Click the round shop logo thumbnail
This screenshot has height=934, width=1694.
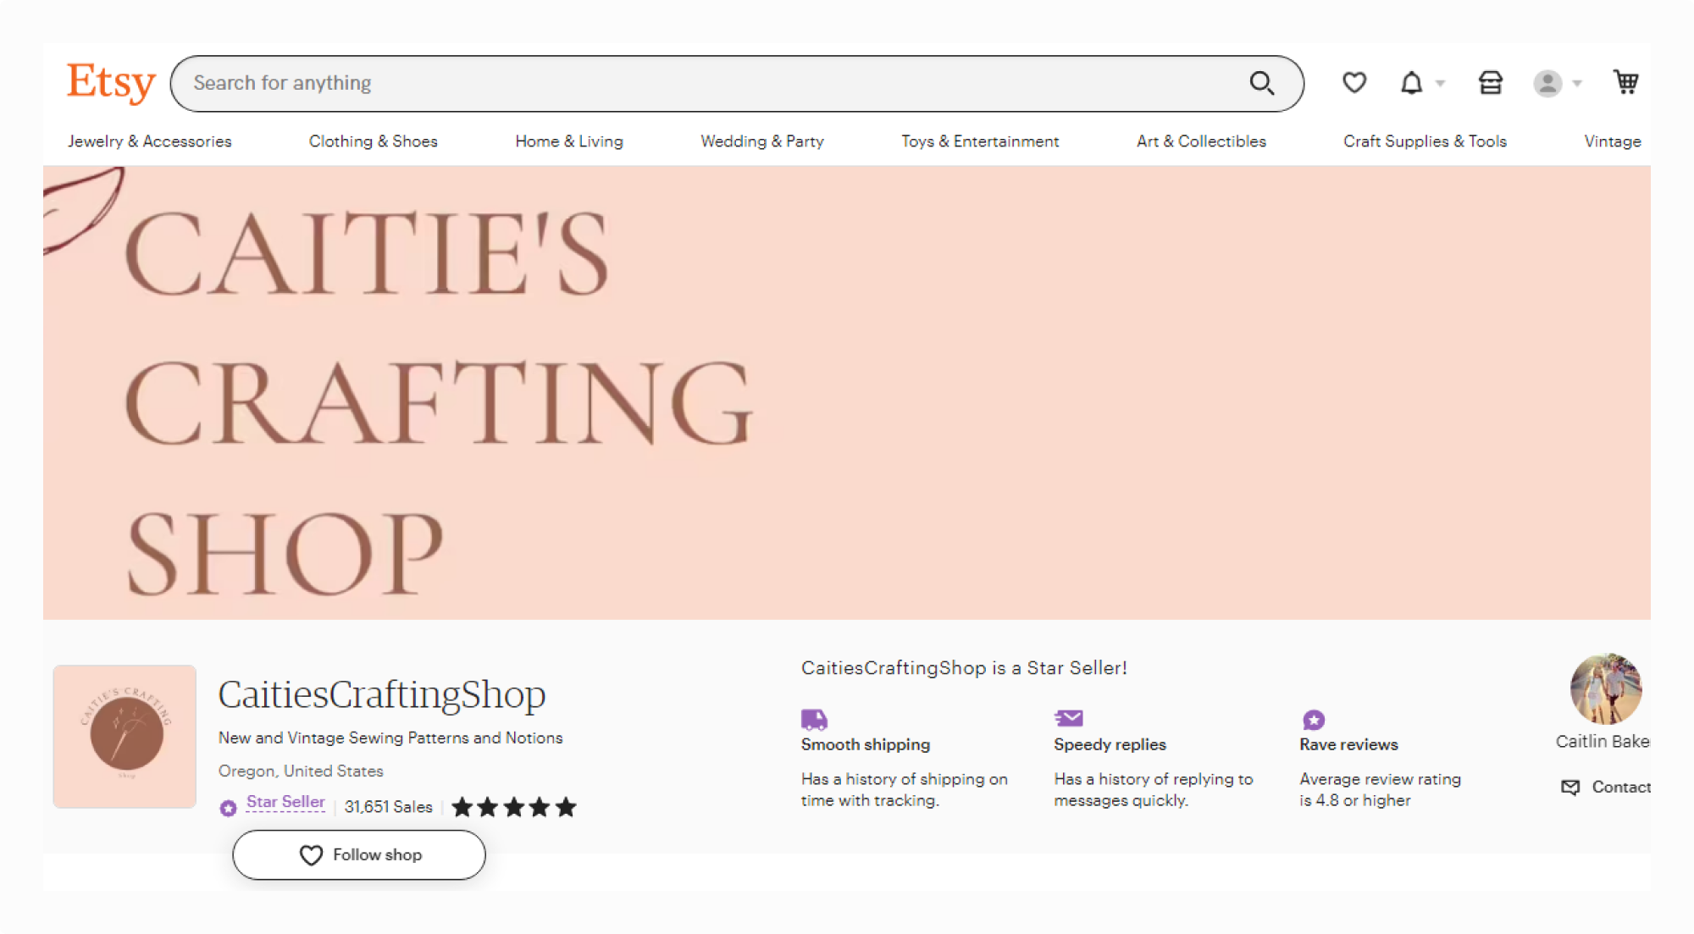[x=125, y=736]
